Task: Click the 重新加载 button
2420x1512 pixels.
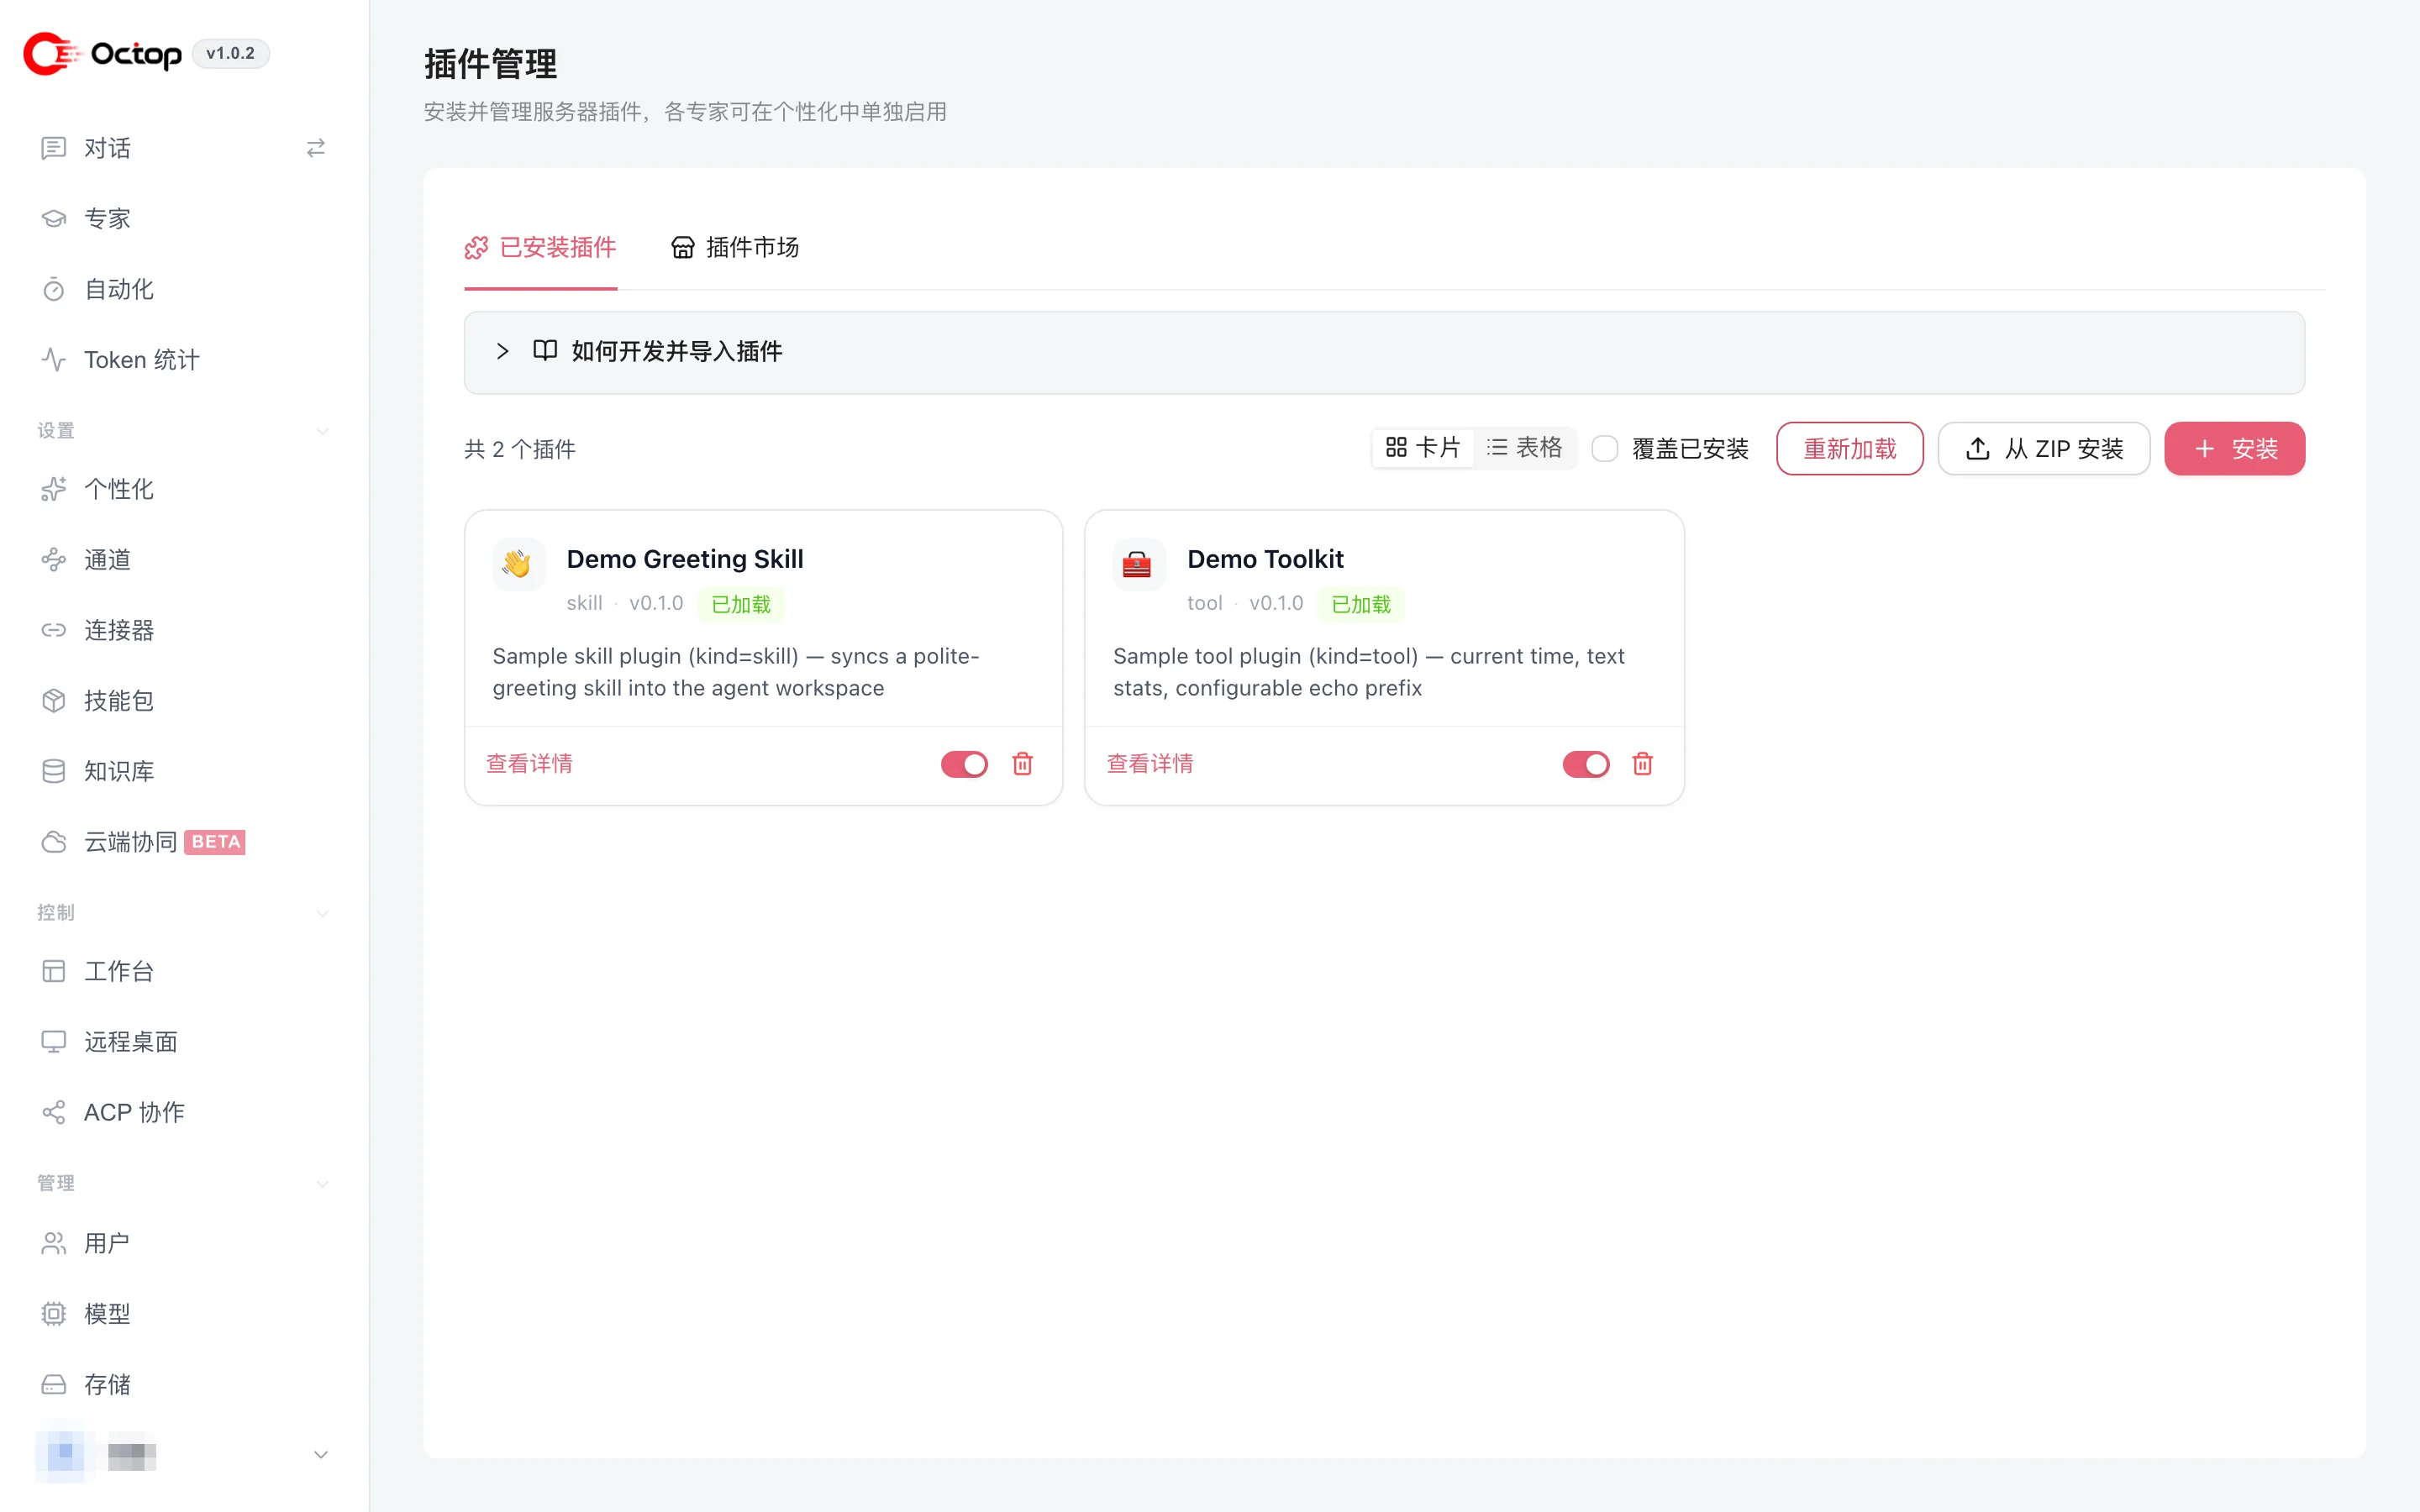Action: point(1850,449)
